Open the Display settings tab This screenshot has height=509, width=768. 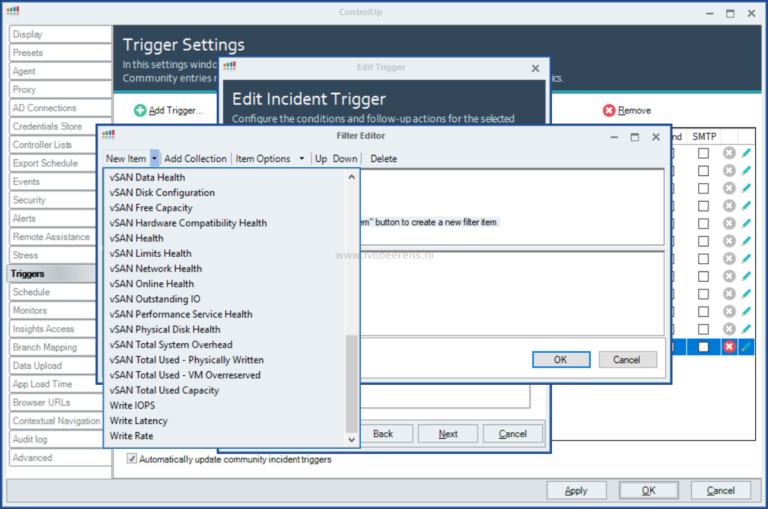pyautogui.click(x=60, y=34)
